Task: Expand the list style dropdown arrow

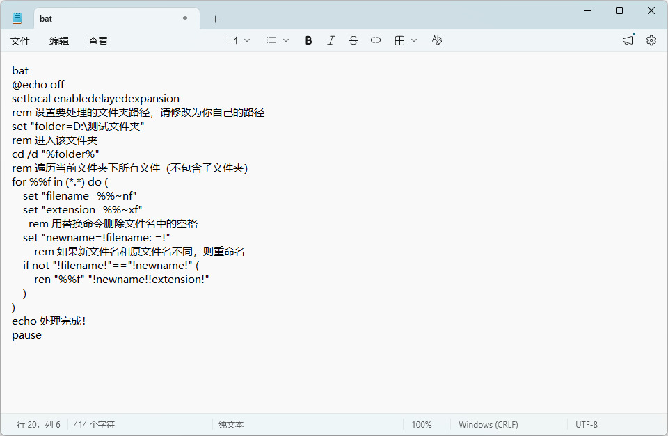Action: (286, 40)
